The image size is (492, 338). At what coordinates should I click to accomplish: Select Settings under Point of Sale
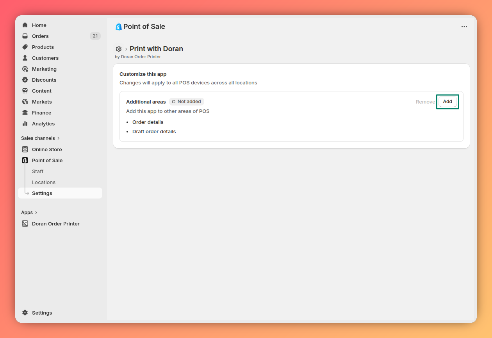[x=60, y=193]
